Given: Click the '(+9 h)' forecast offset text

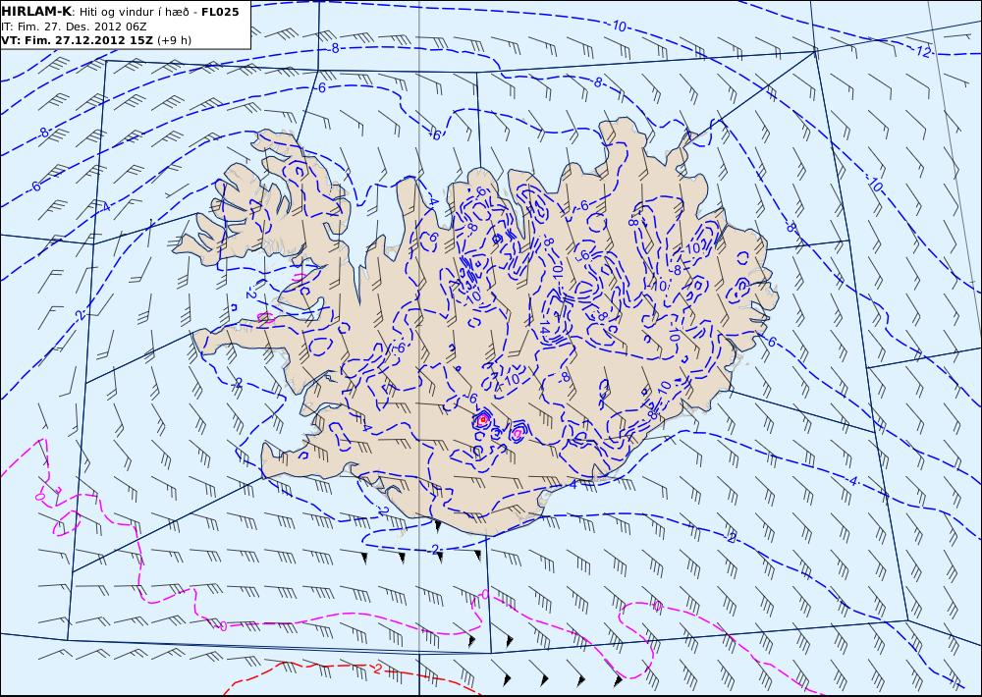Looking at the screenshot, I should [x=174, y=40].
